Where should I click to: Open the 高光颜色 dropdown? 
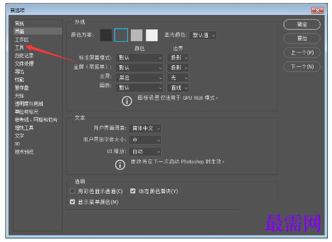(202, 35)
